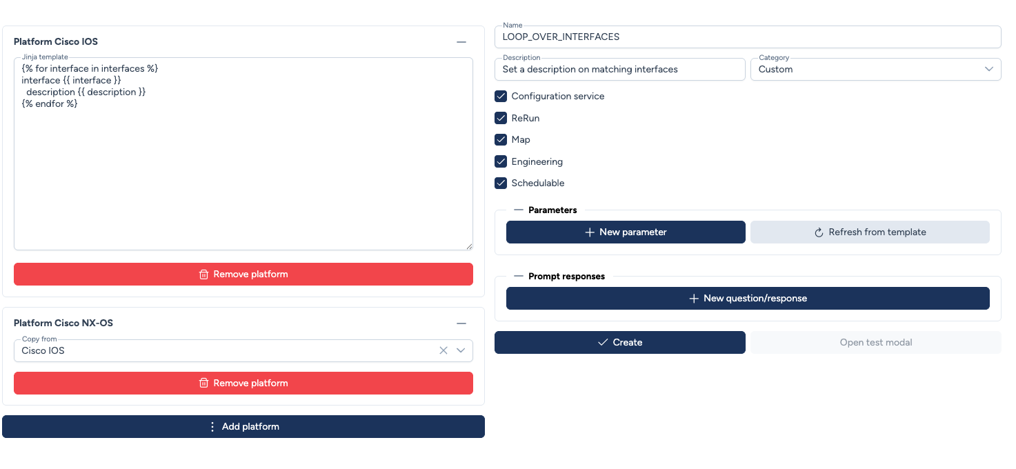This screenshot has height=469, width=1016.
Task: Collapse the Prompt responses section
Action: pos(519,277)
